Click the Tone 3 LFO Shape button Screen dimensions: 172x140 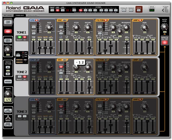[34, 106]
